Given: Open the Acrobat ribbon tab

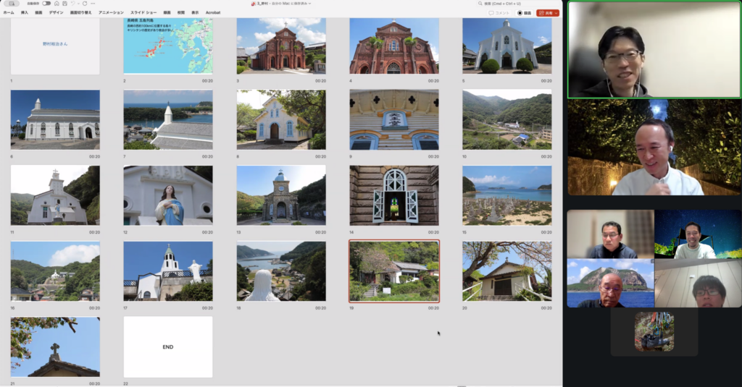Looking at the screenshot, I should pos(213,13).
